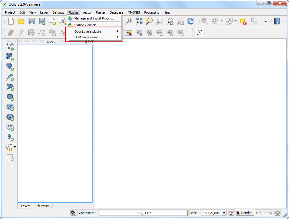Click the Move Label tool icon
Viewport: 289px width, 219px height.
(160, 33)
